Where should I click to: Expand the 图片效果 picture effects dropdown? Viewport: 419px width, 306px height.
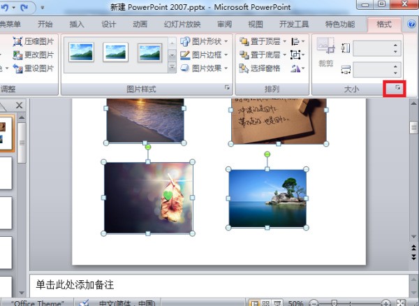[x=227, y=68]
